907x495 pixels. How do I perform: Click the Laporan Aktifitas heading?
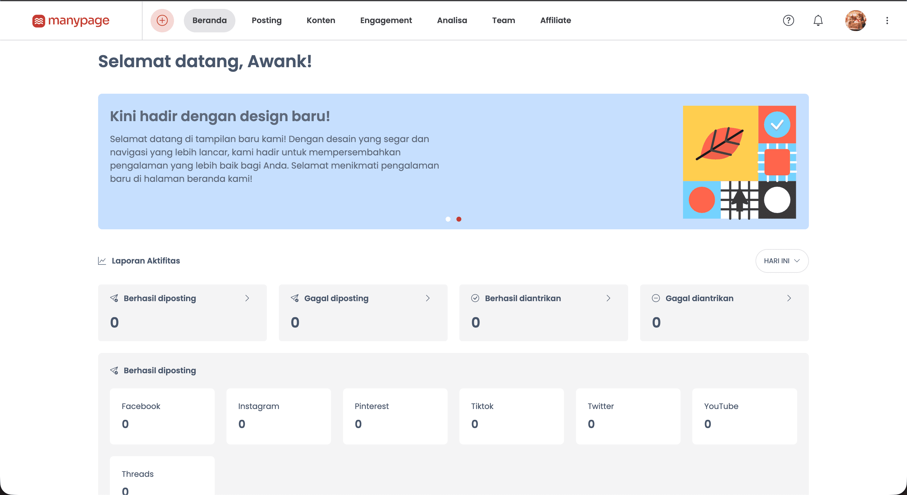(x=146, y=261)
